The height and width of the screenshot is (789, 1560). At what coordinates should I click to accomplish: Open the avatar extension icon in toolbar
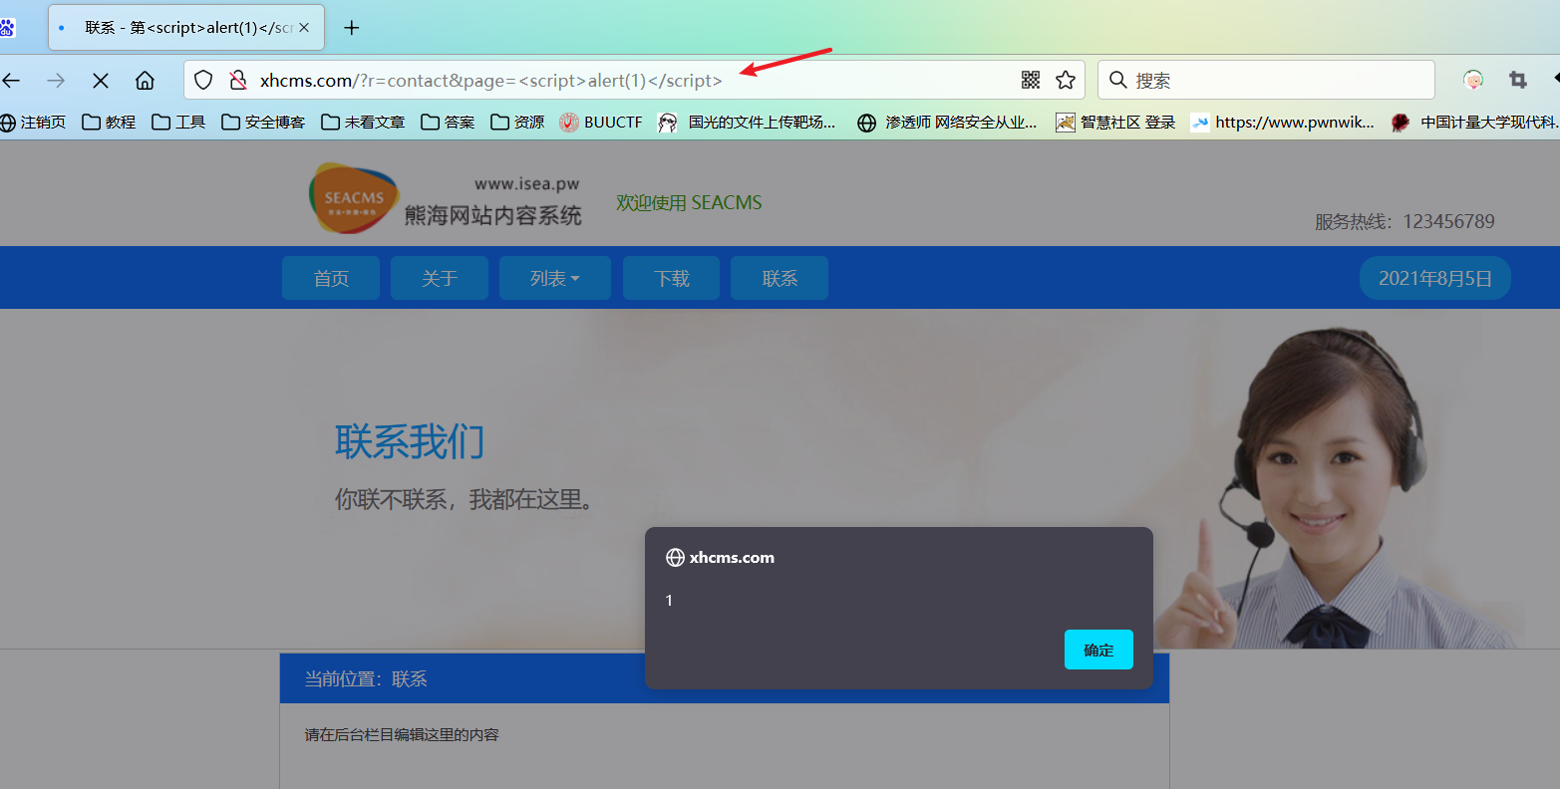click(x=1473, y=80)
